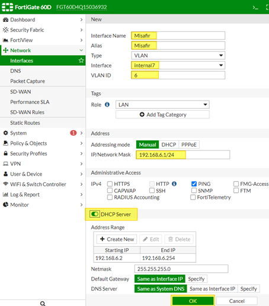Click the sidebar search magnifier icon

tap(43, 304)
